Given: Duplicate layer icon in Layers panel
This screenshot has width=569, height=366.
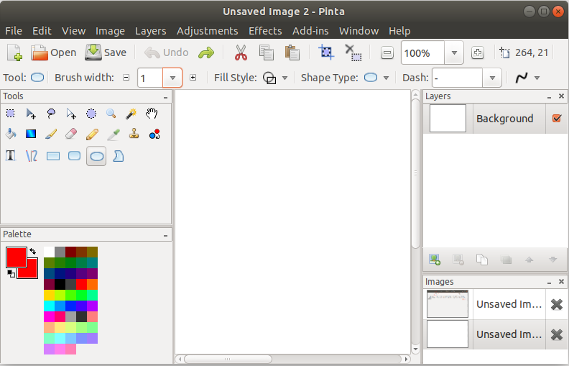Looking at the screenshot, I should click(482, 260).
